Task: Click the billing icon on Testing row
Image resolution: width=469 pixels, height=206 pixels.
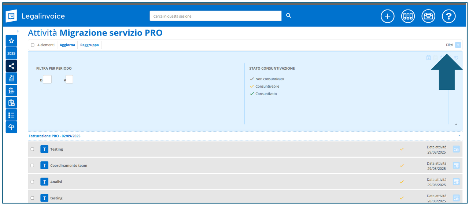Action: point(456,149)
